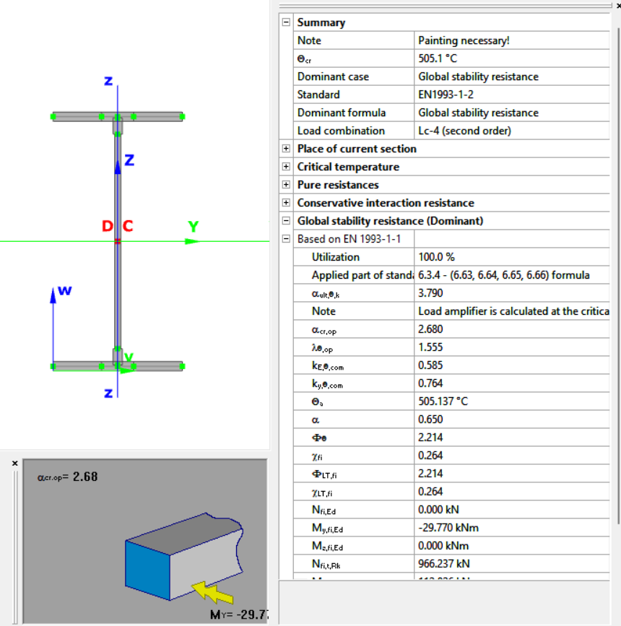Click the red D point marker
621x626 pixels.
click(107, 227)
